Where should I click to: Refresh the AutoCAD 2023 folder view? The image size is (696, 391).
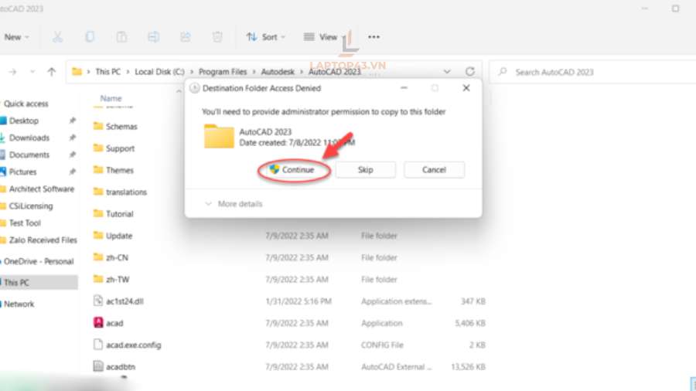(x=469, y=71)
